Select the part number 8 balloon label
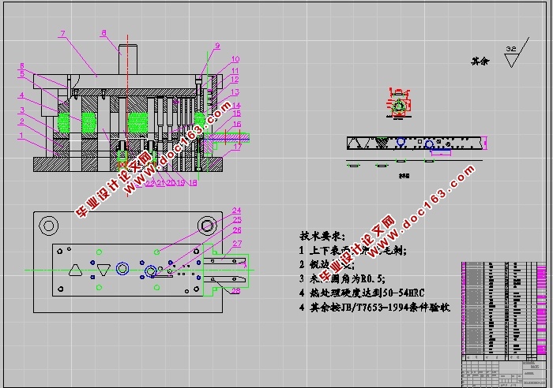Screen dimensions: 553x388 point(103,33)
